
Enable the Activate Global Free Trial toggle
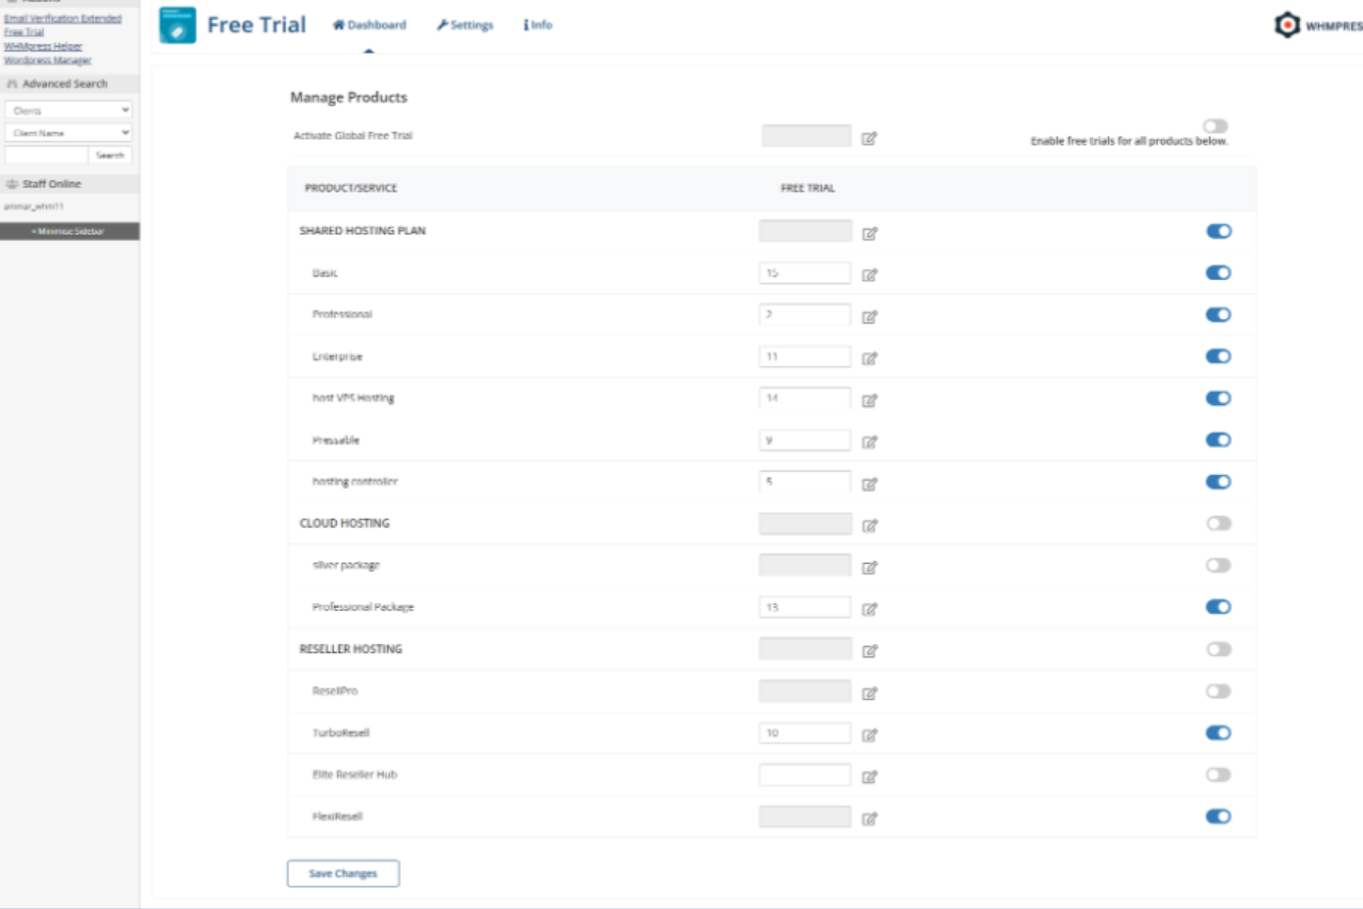click(x=1215, y=126)
